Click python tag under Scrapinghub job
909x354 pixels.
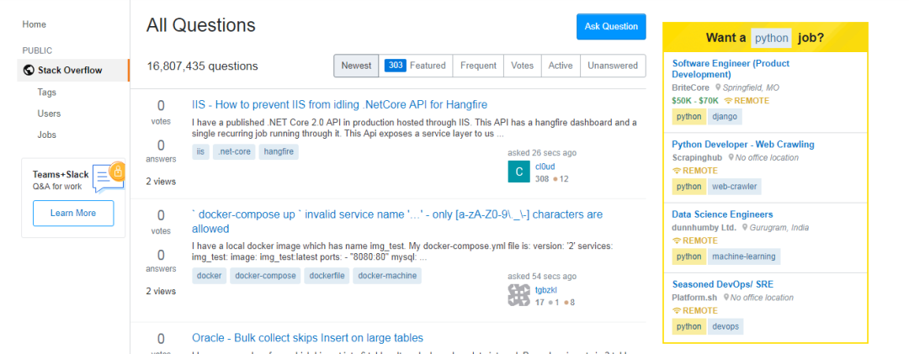pos(689,187)
